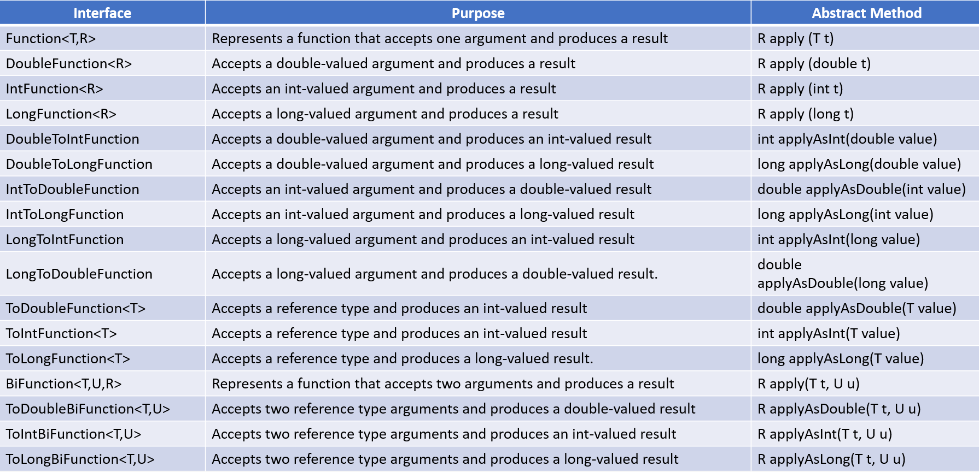979x472 pixels.
Task: Click the "R apply (long t)" method cell
Action: coord(805,114)
